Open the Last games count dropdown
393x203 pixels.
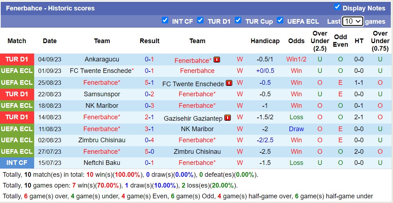[x=353, y=21]
